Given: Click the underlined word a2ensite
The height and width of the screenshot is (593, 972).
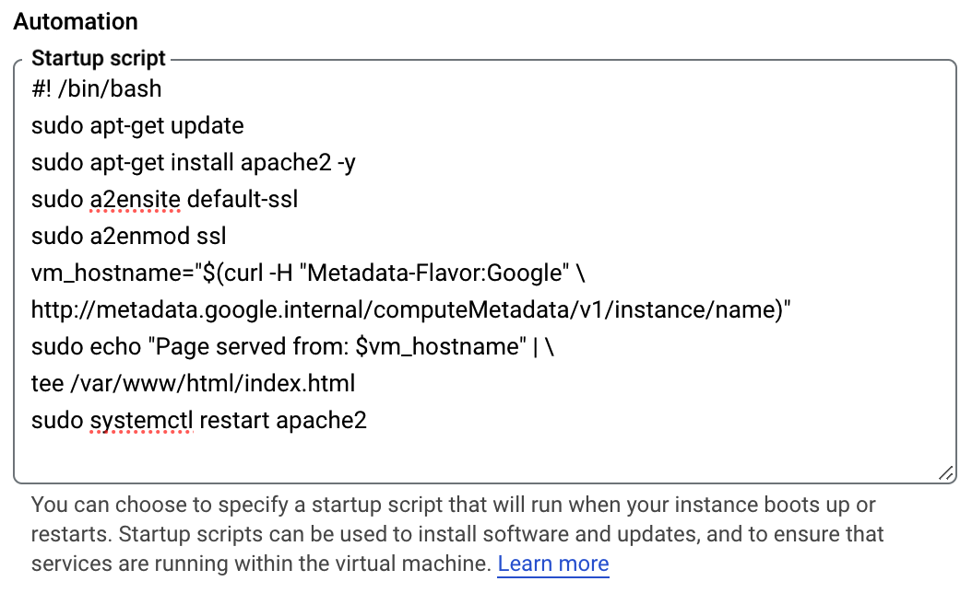Looking at the screenshot, I should point(135,199).
